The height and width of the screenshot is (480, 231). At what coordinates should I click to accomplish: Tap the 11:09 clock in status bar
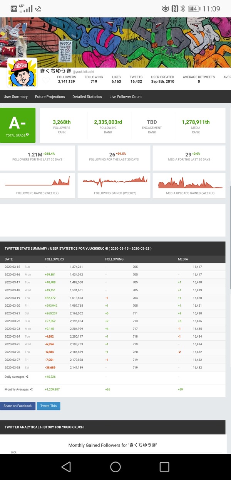point(211,8)
